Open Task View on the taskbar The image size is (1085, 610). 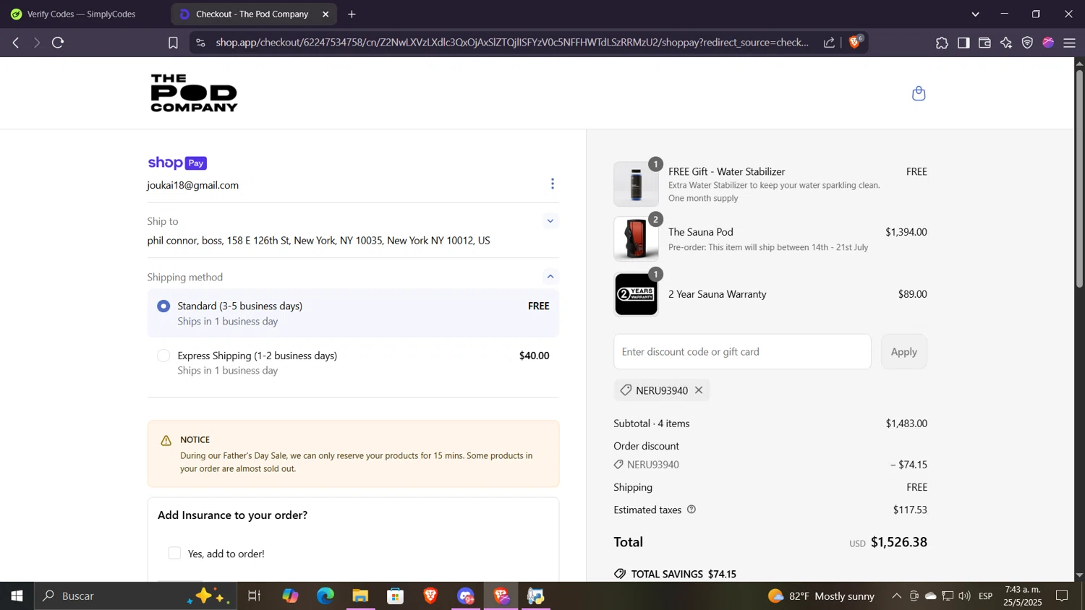[x=254, y=596]
